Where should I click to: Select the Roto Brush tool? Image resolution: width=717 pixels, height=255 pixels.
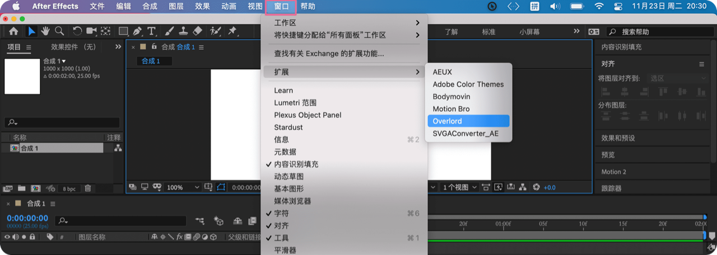click(x=216, y=31)
